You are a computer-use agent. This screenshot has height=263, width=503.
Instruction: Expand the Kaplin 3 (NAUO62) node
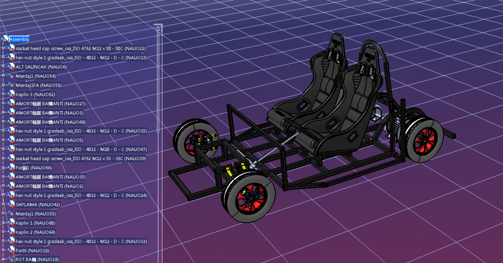point(3,94)
